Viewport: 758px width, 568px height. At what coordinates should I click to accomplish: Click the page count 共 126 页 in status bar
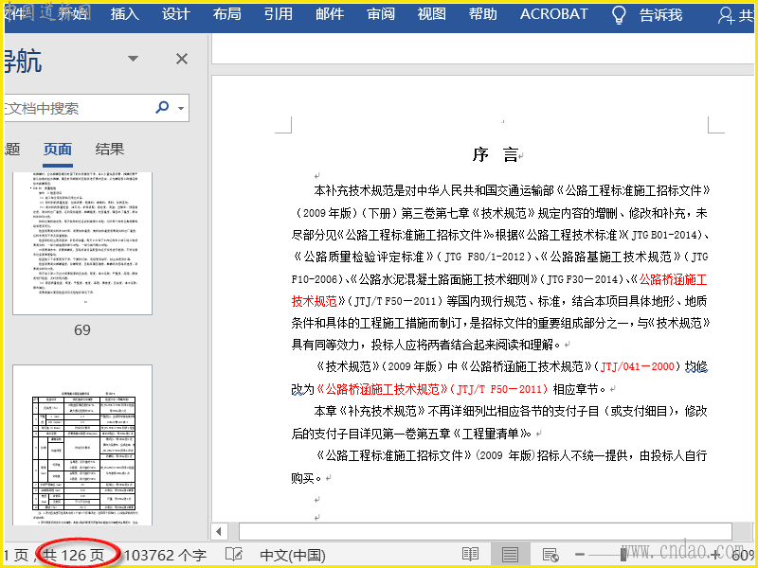[x=74, y=556]
